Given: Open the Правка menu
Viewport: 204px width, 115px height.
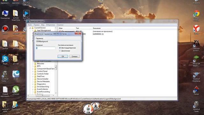Looking at the screenshot, I should (x=36, y=25).
